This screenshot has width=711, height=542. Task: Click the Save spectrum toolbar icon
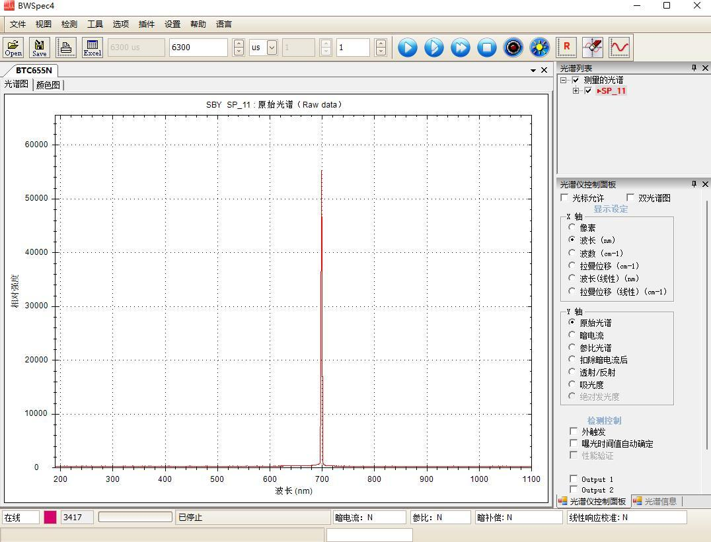click(40, 48)
